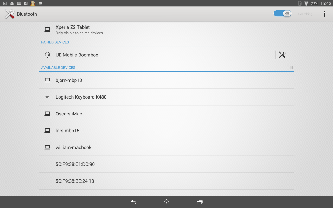Pair with Logitech Keyboard K480
The height and width of the screenshot is (208, 333).
pos(166,97)
